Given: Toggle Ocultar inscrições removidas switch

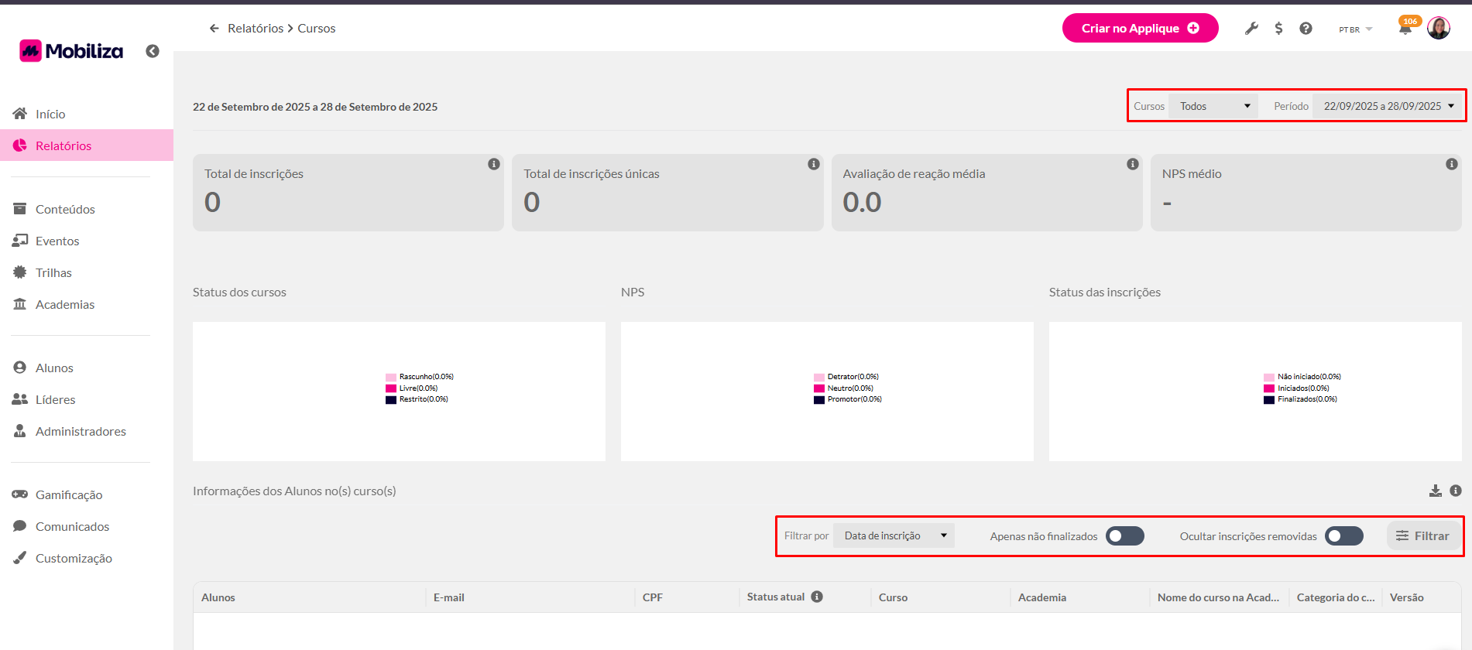Looking at the screenshot, I should pyautogui.click(x=1343, y=536).
